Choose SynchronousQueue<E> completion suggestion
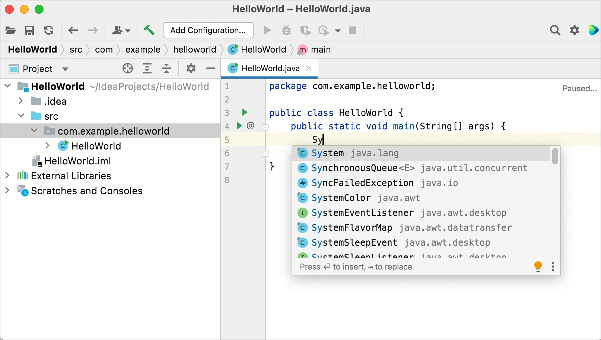The width and height of the screenshot is (601, 340). pyautogui.click(x=421, y=168)
